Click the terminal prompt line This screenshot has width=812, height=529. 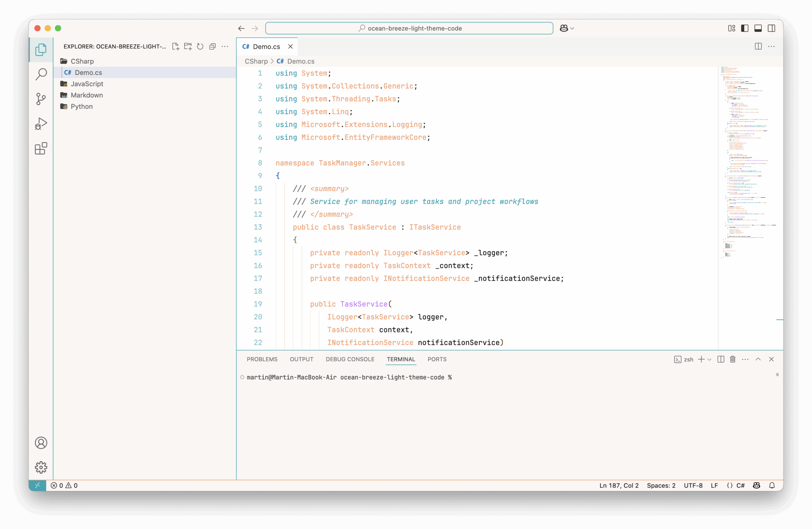pyautogui.click(x=349, y=377)
